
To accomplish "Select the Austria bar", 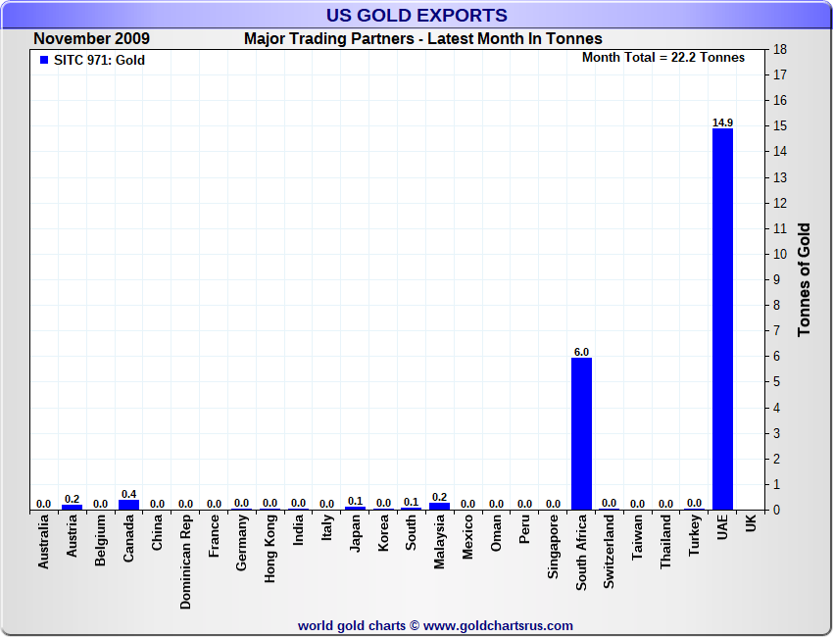I will pyautogui.click(x=72, y=508).
